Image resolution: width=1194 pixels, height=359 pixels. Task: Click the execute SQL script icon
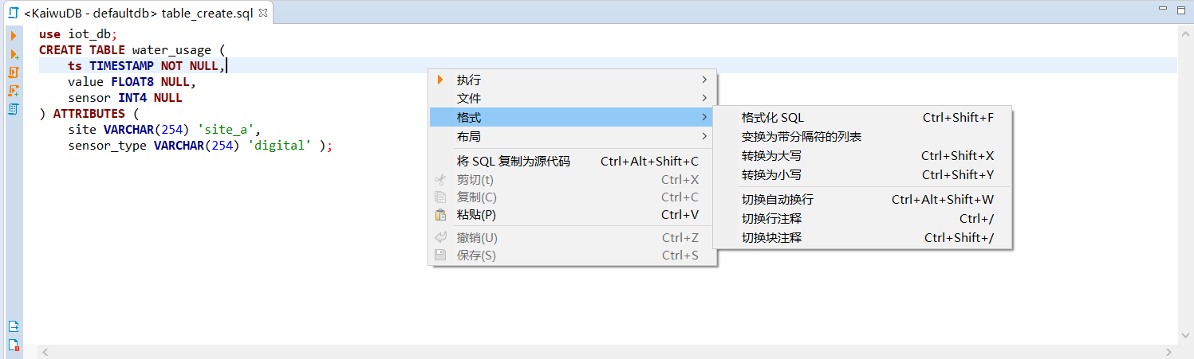tap(14, 72)
